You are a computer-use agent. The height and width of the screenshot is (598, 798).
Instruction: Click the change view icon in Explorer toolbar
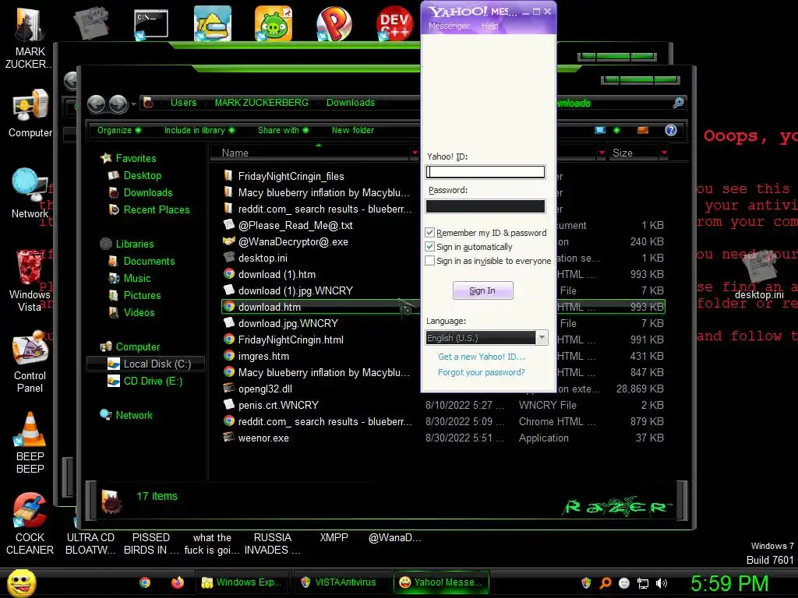coord(601,130)
